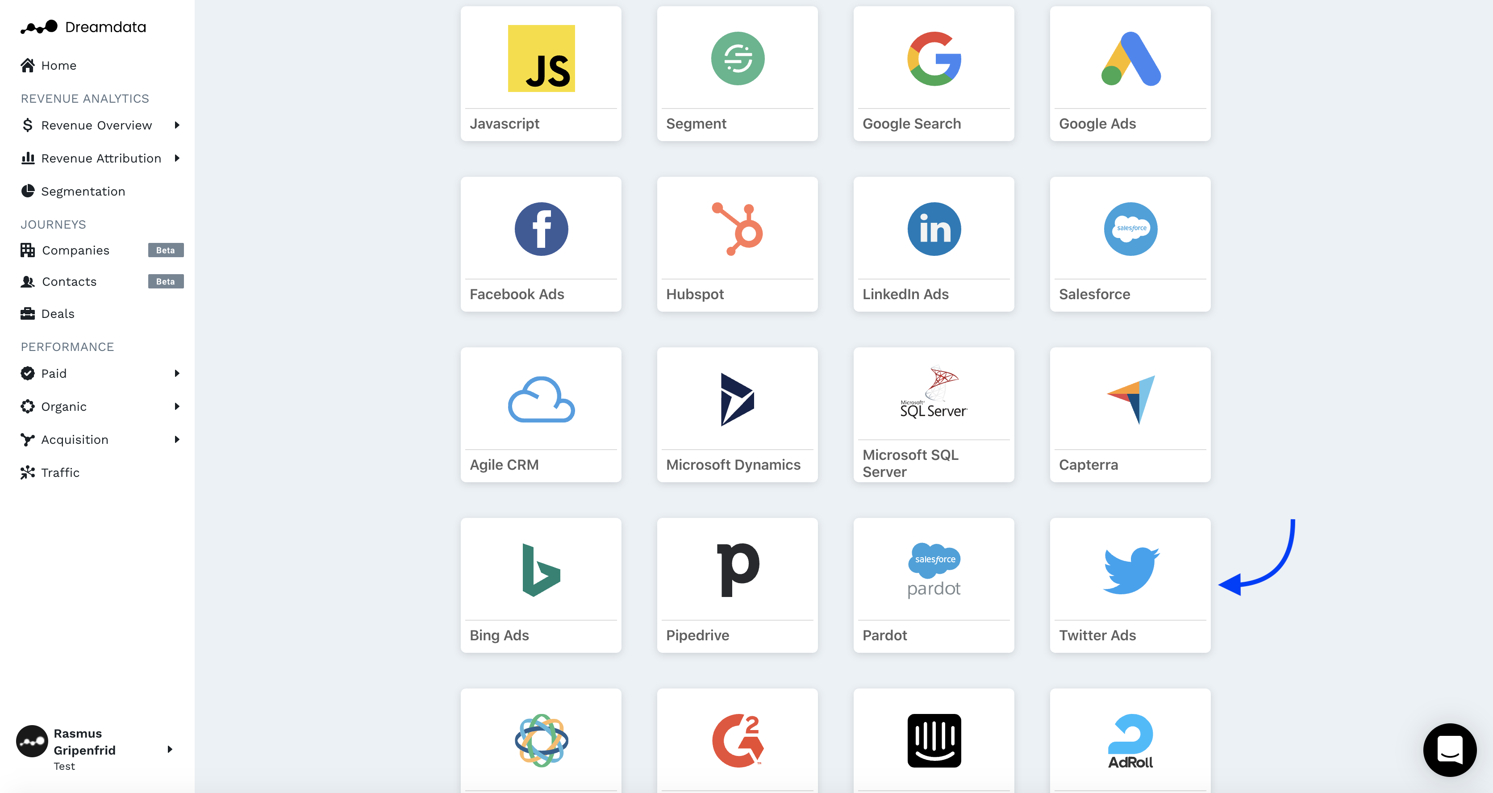Expand the Revenue Overview arrow
The width and height of the screenshot is (1493, 793).
pos(177,125)
